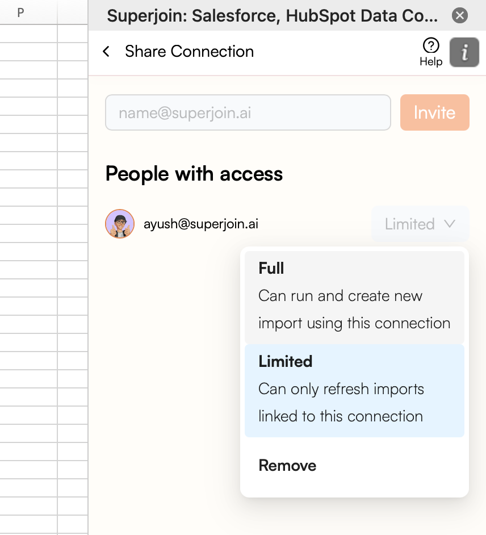Click the info icon button
The image size is (486, 535).
[x=464, y=52]
